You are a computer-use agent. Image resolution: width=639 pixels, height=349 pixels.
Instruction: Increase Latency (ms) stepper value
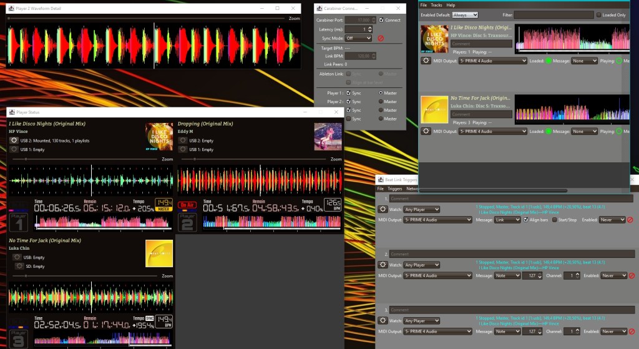(x=370, y=27)
